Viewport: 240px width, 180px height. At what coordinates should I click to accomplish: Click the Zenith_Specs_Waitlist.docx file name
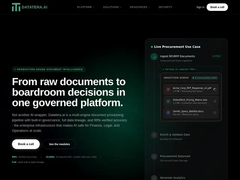[x=188, y=111]
